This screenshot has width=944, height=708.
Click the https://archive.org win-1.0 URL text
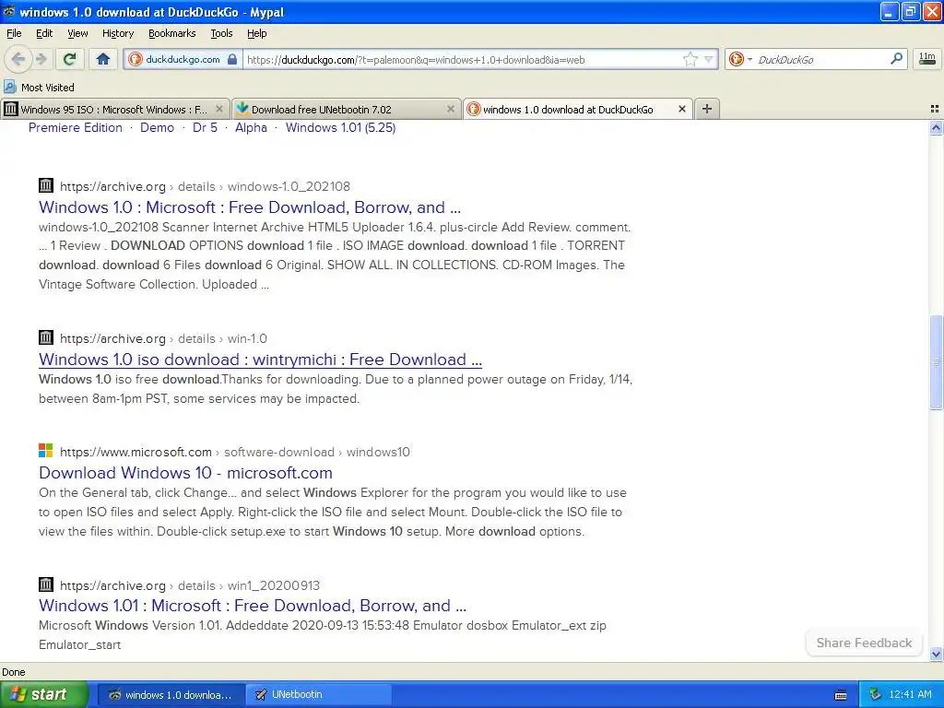pos(163,338)
